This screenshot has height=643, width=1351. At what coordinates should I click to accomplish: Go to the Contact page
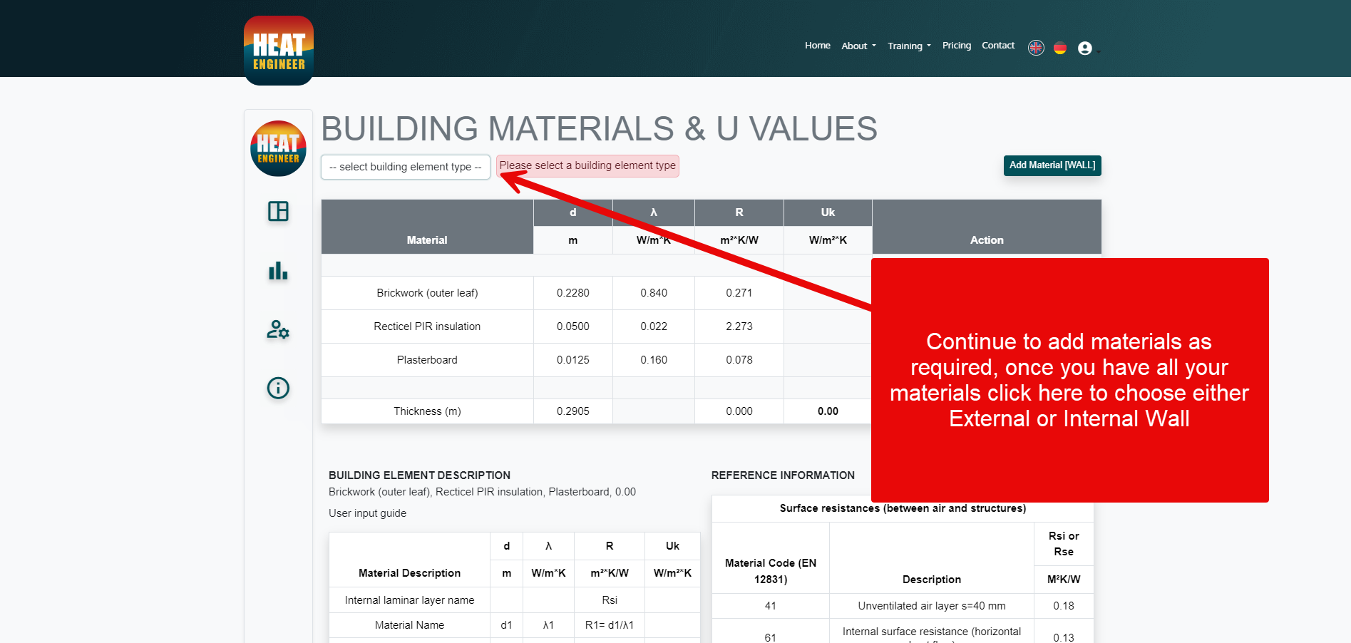(997, 45)
